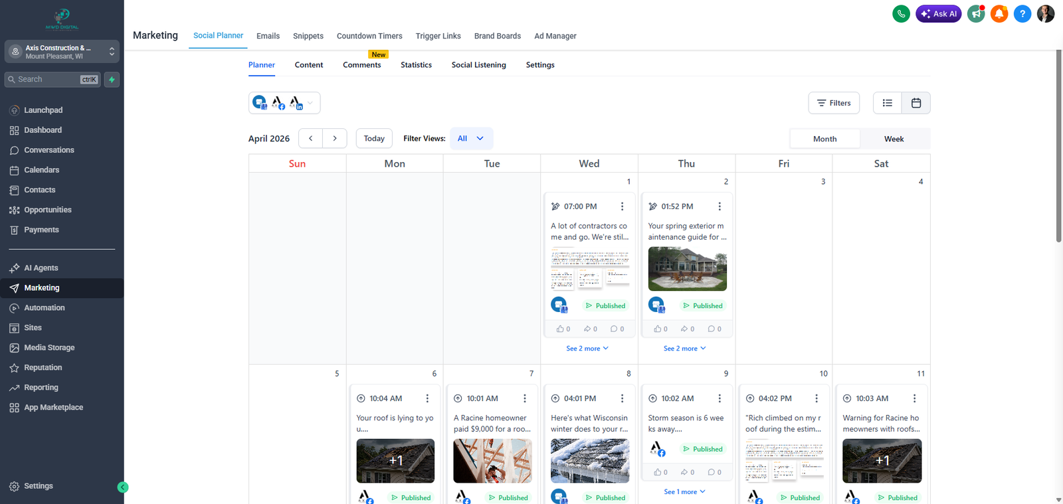
Task: Collapse the sidebar with green arrow
Action: tap(122, 487)
